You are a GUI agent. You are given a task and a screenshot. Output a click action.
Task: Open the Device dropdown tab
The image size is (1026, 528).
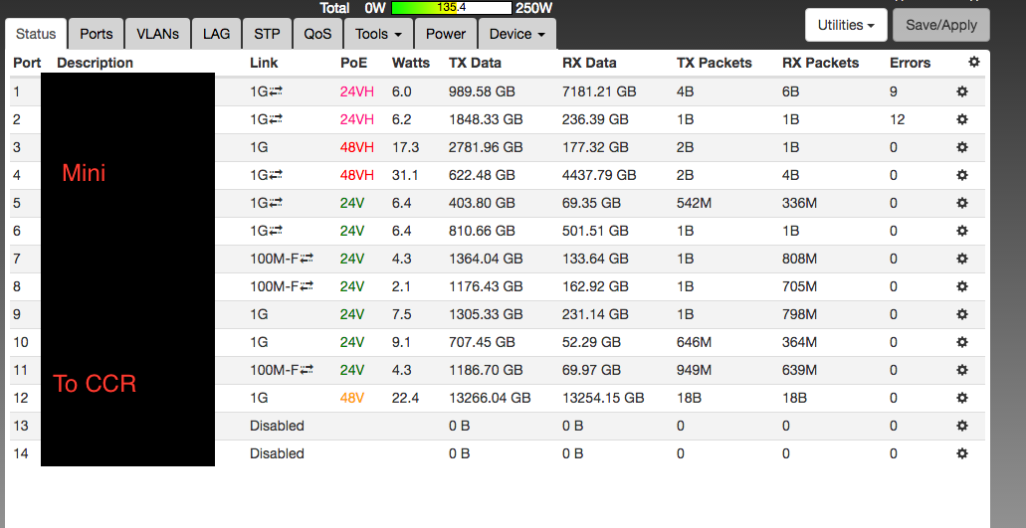click(516, 34)
